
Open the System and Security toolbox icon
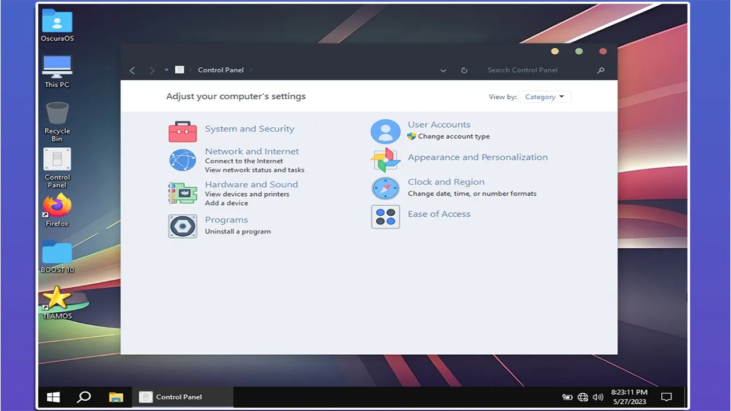(x=183, y=132)
